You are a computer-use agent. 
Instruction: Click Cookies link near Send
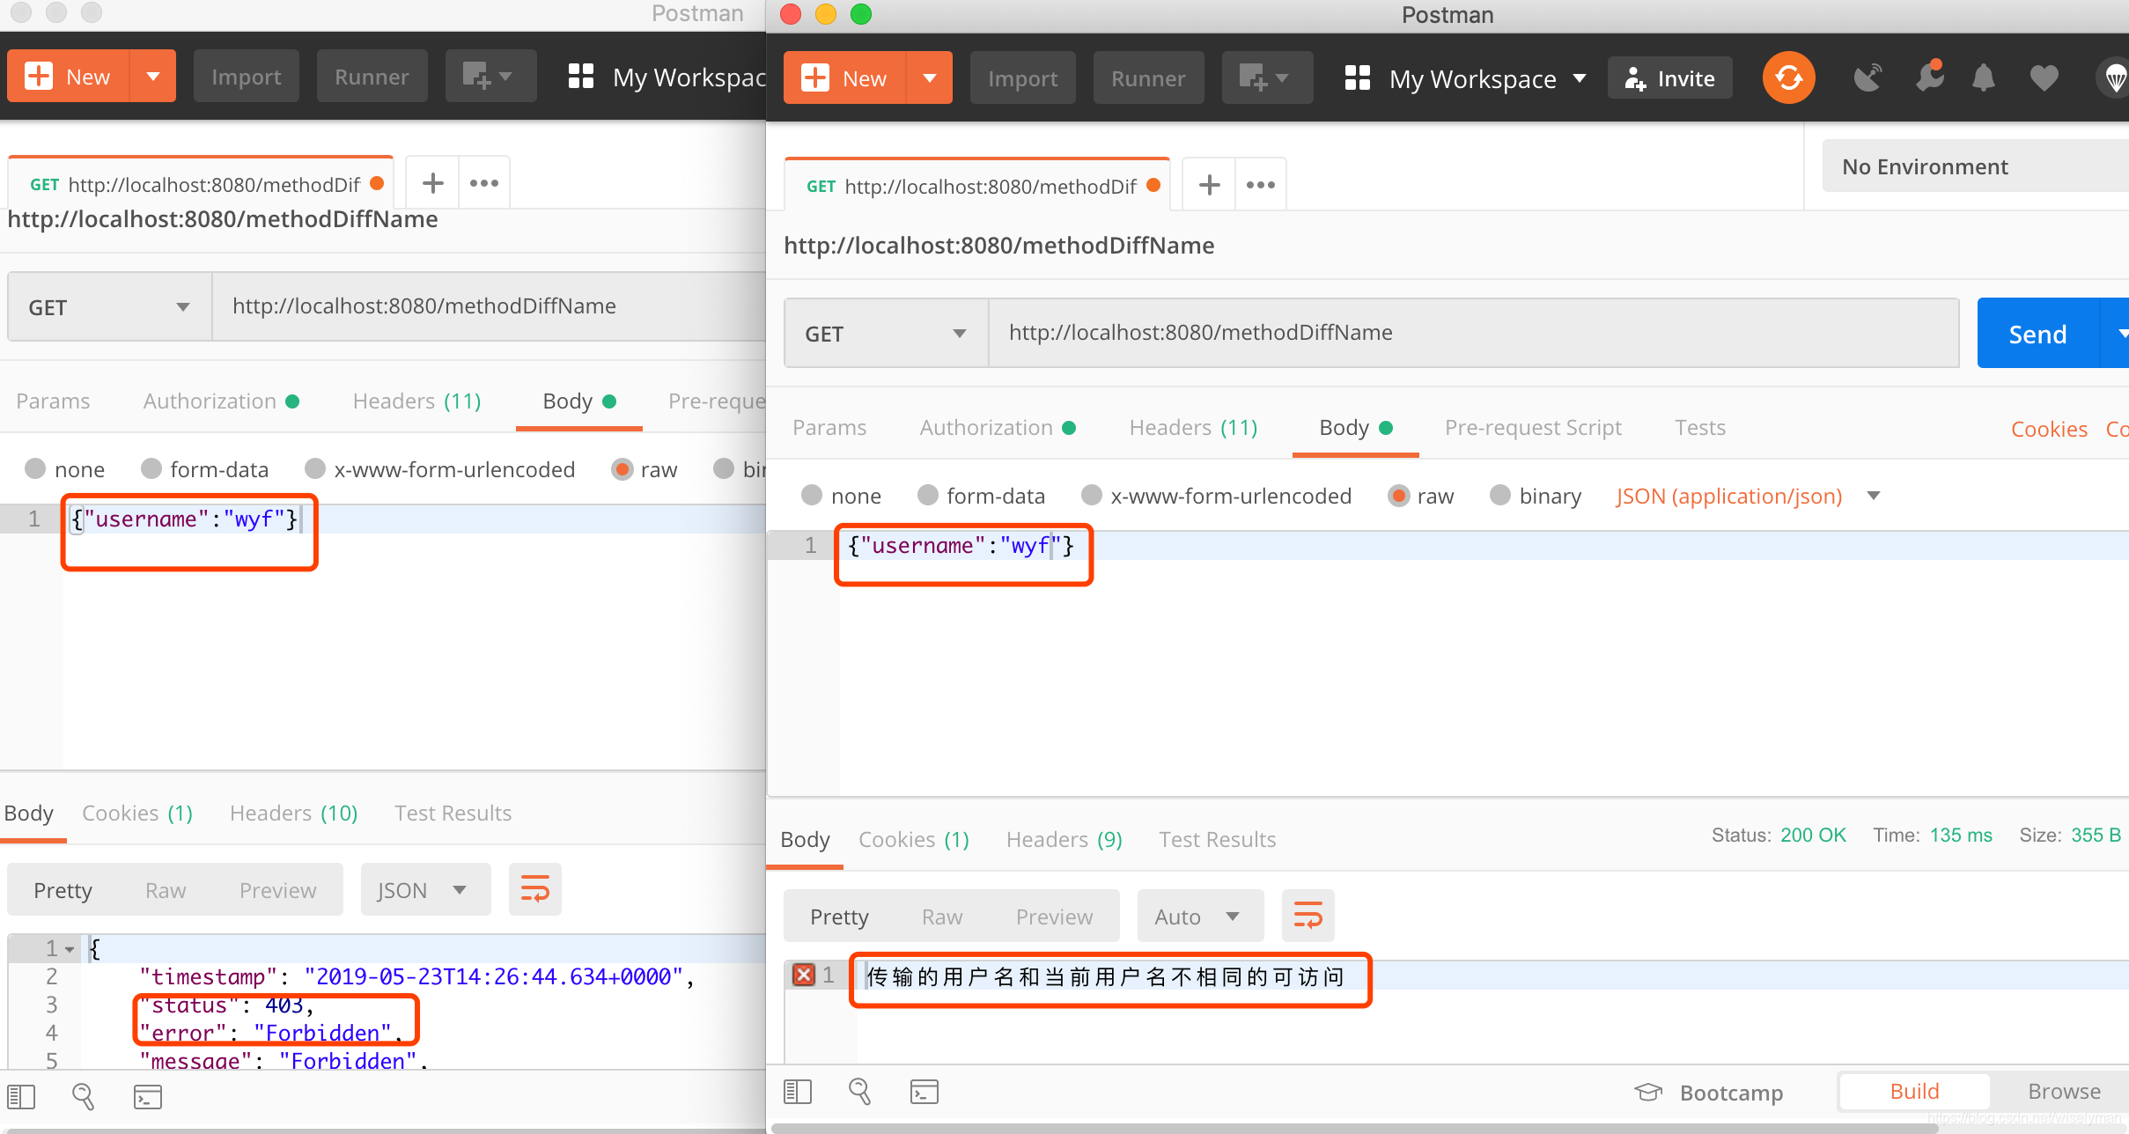[x=2049, y=429]
